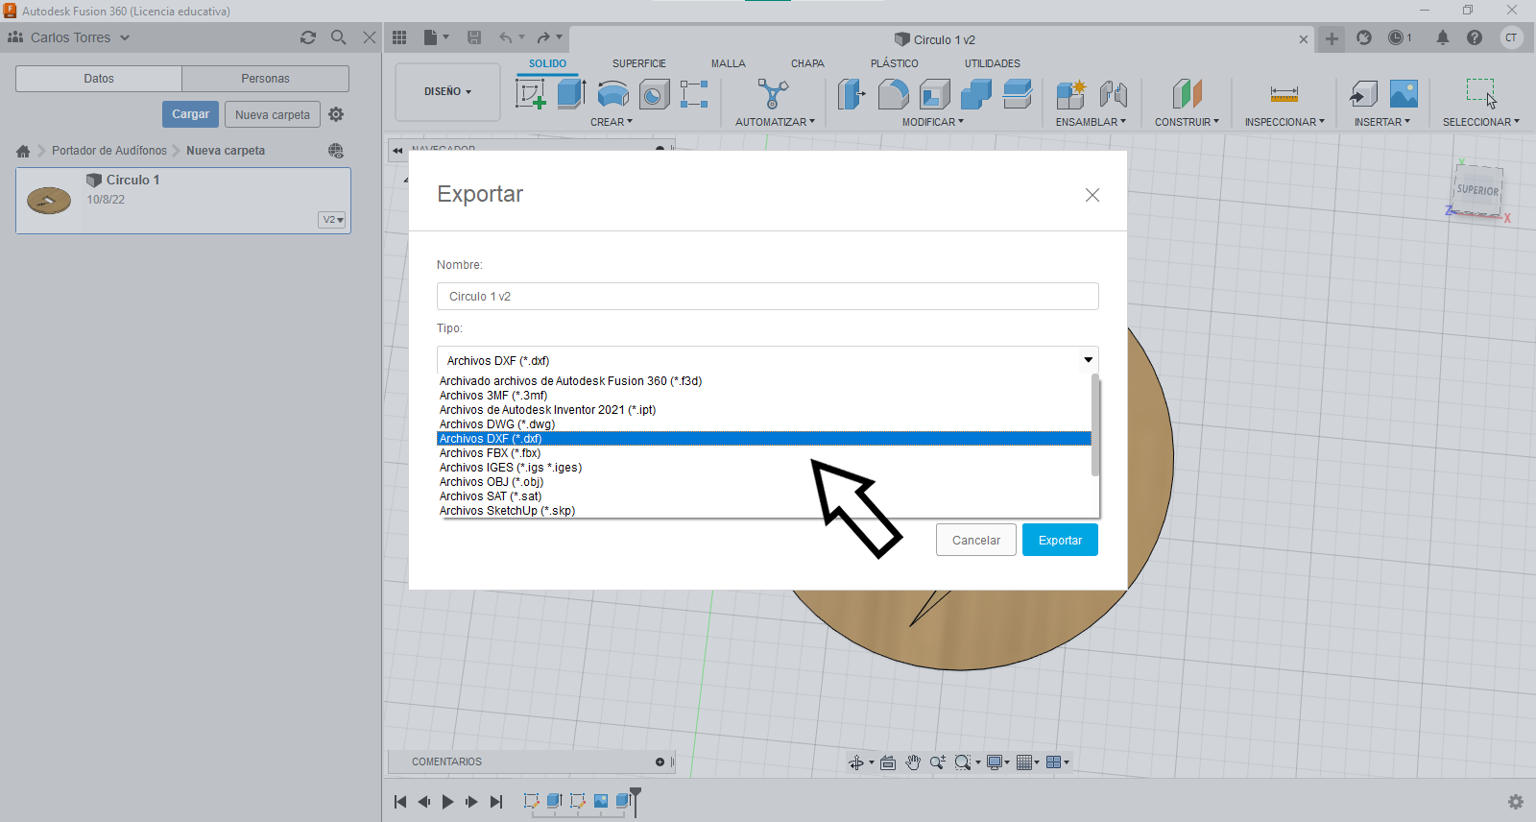Go to the data panel home
The width and height of the screenshot is (1536, 822).
[x=23, y=151]
